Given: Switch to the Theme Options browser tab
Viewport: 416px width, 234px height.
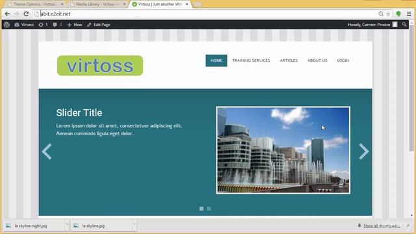Looking at the screenshot, I should (34, 5).
